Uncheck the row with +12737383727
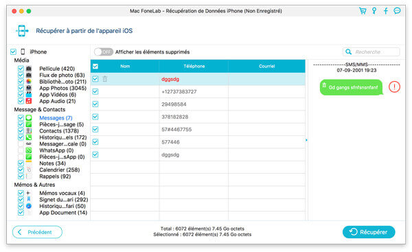Viewport: 412px width, 252px height. [x=95, y=91]
